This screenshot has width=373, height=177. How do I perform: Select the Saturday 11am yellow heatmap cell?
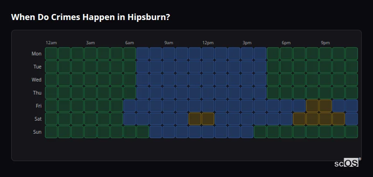[x=195, y=119]
